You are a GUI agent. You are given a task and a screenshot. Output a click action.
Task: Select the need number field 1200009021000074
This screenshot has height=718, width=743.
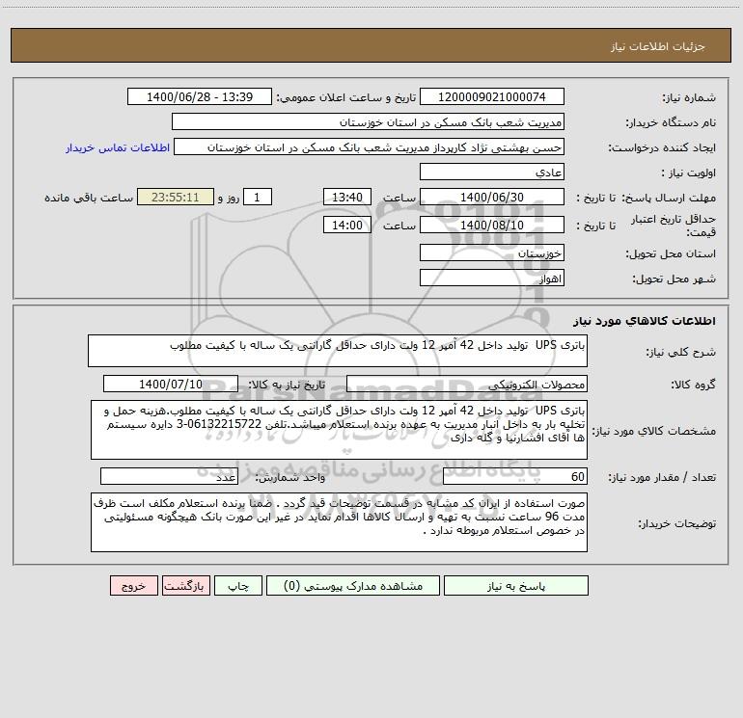click(x=492, y=96)
